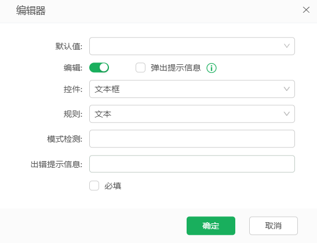The width and height of the screenshot is (317, 243).
Task: Close the 编辑器 dialog with the X icon
Action: [306, 10]
